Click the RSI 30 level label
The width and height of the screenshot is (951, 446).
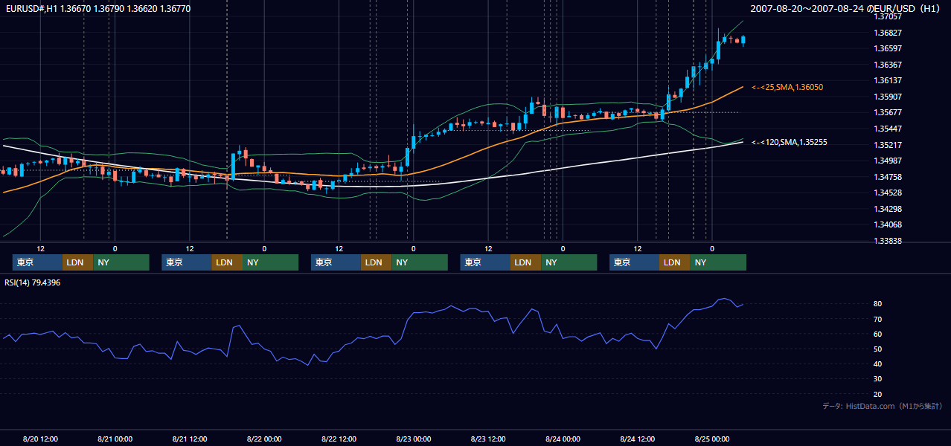click(x=877, y=378)
